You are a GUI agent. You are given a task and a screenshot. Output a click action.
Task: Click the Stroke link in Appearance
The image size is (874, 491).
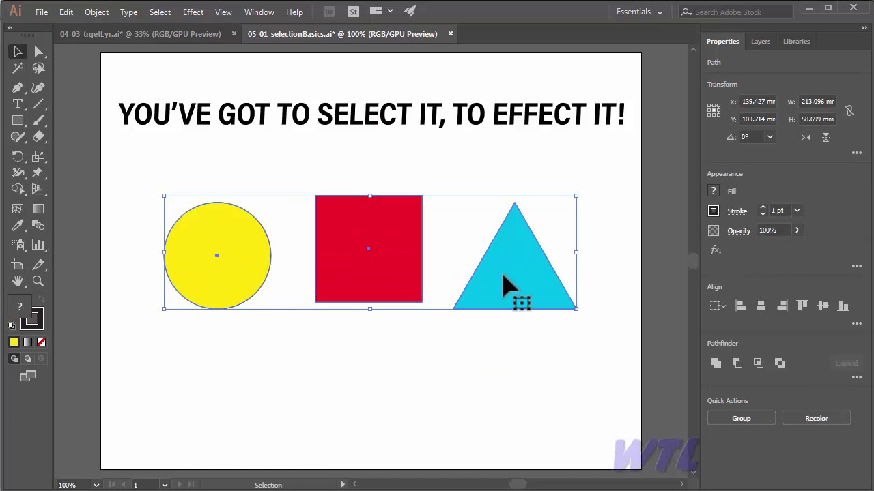[x=737, y=211]
